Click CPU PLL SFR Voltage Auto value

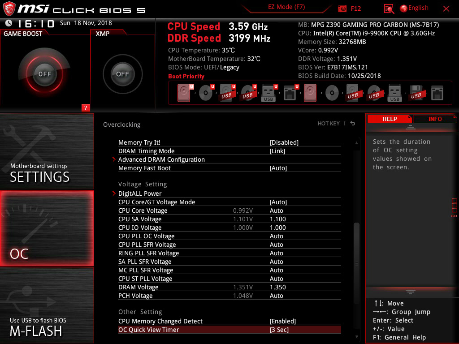[276, 245]
